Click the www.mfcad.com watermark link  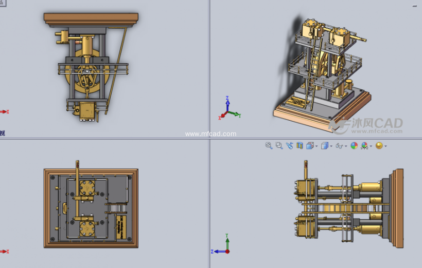tap(210, 134)
